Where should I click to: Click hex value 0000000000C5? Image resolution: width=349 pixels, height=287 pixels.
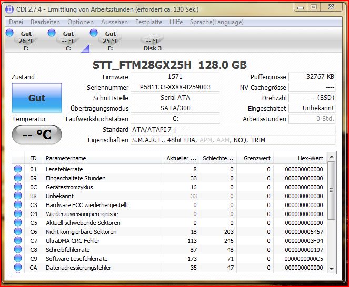(304, 259)
